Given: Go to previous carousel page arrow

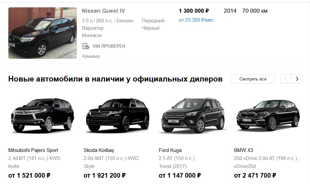Looking at the screenshot, I should point(286,79).
